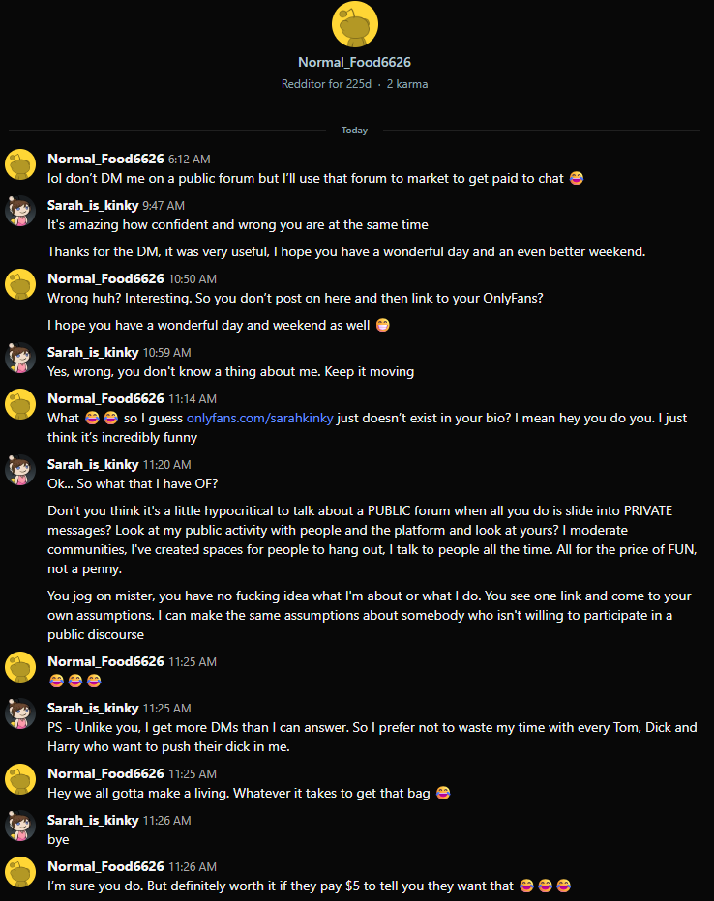Open Sarah_is_kinky's avatar at the 10:59 AM message
This screenshot has height=901, width=714.
coord(21,358)
